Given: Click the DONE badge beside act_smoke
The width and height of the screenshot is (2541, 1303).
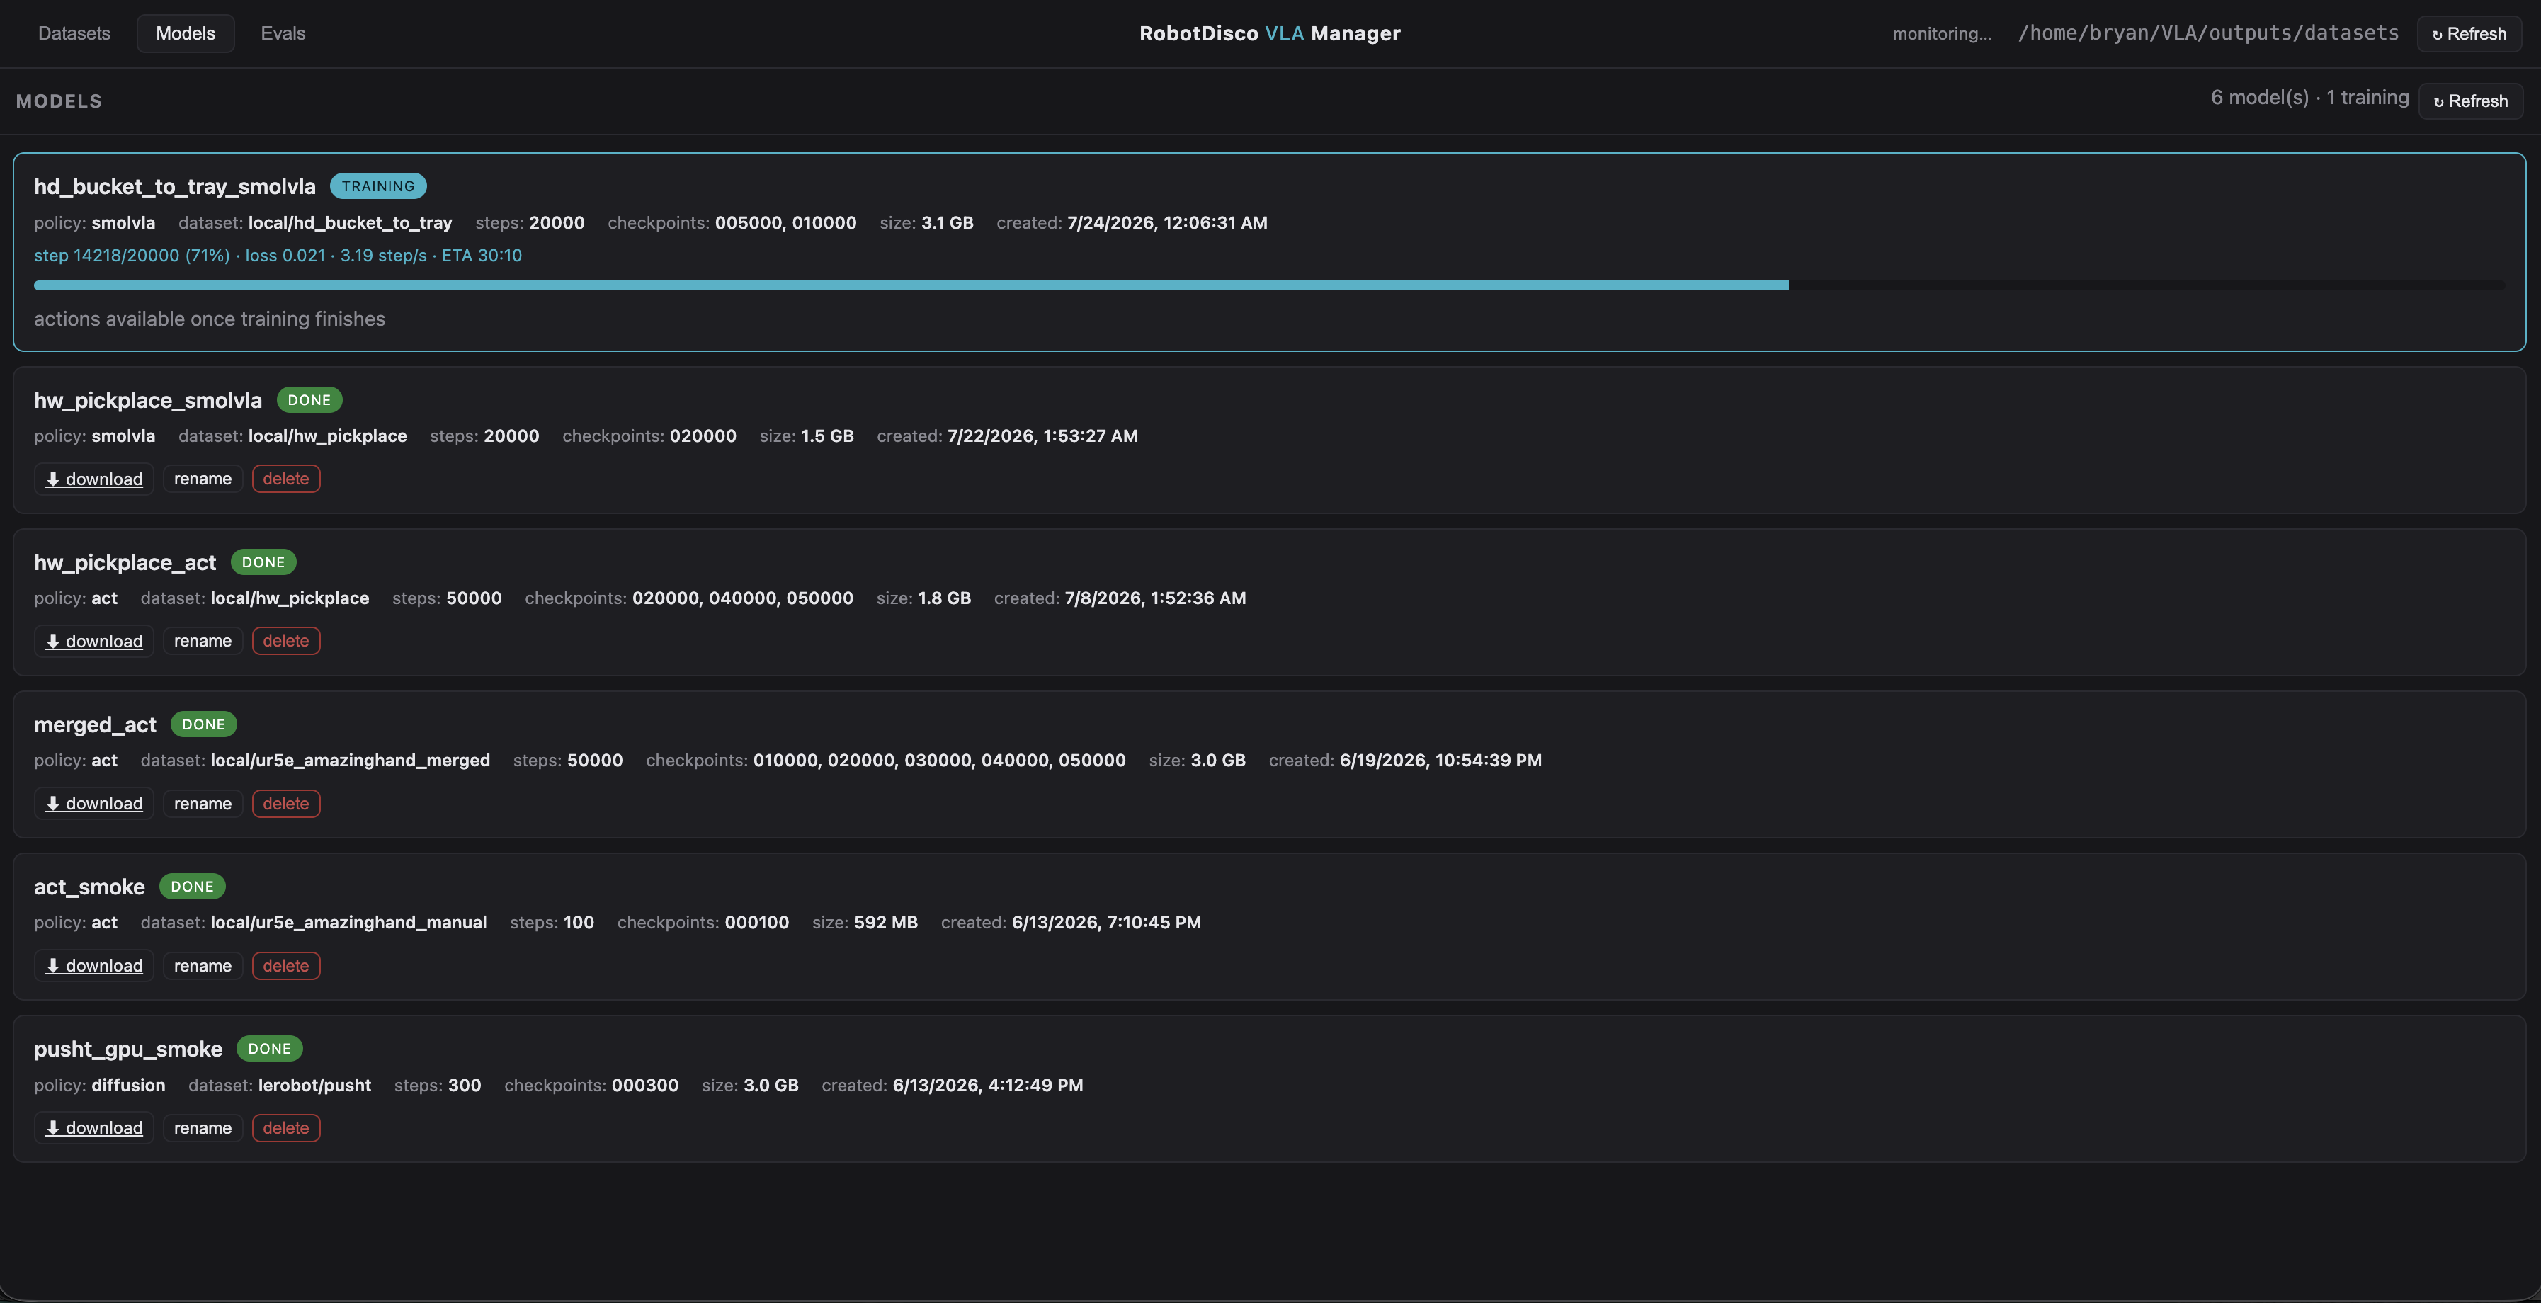Looking at the screenshot, I should pyautogui.click(x=193, y=886).
